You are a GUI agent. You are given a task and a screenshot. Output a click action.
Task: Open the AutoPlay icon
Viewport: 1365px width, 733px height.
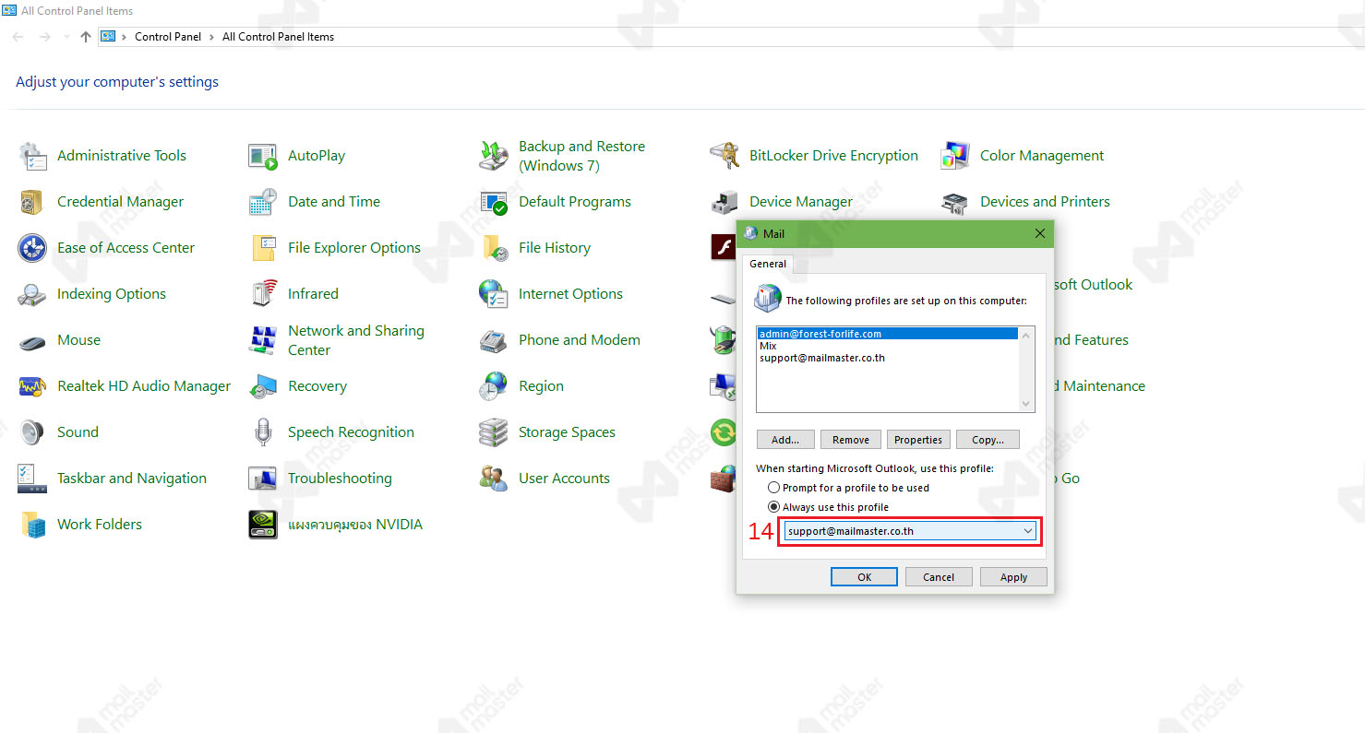click(263, 156)
